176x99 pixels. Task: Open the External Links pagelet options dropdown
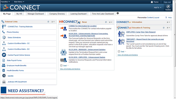[x=53, y=22]
